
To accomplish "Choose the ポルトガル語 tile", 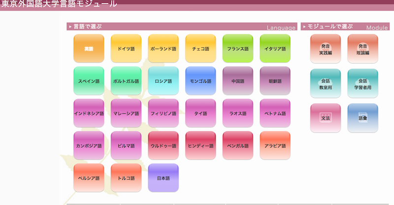I will point(126,81).
